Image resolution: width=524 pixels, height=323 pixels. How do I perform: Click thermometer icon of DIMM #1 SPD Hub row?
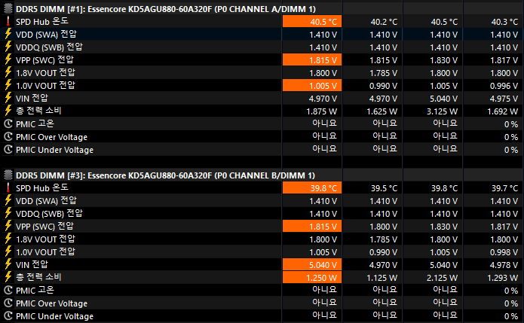click(8, 21)
